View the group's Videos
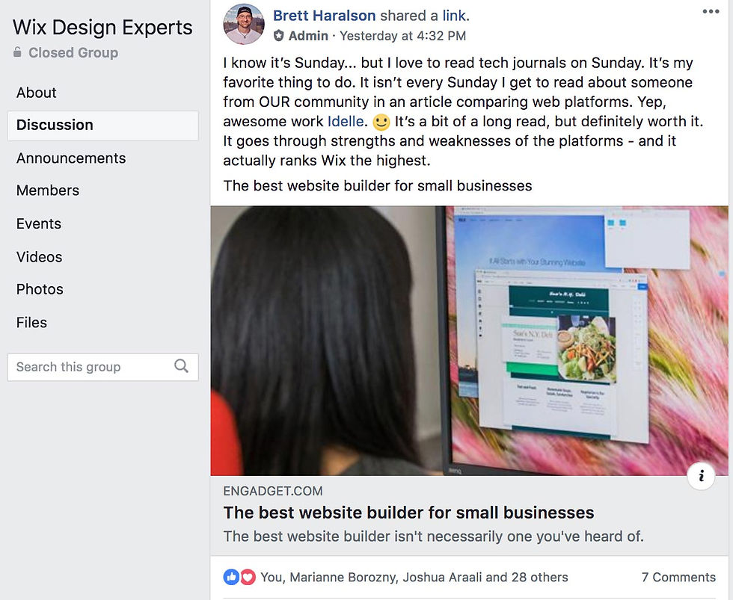The width and height of the screenshot is (733, 600). pyautogui.click(x=39, y=257)
